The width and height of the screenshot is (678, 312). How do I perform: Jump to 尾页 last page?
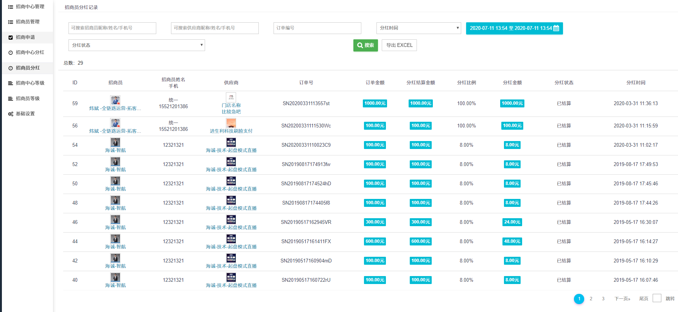coord(644,299)
